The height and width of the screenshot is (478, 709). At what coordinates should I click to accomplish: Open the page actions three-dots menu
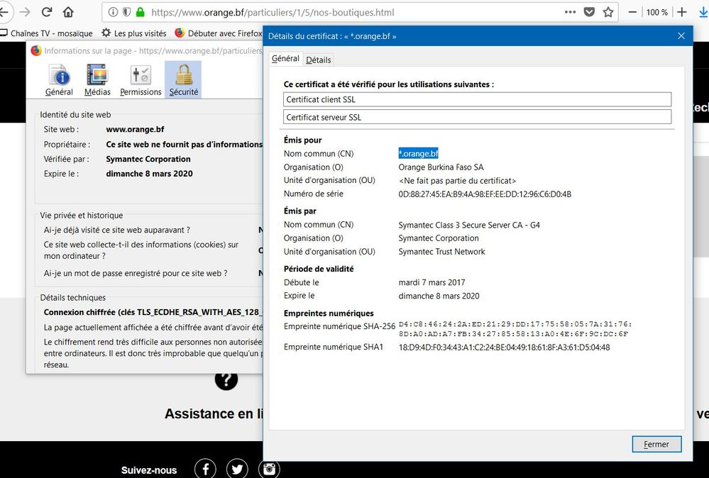(570, 12)
